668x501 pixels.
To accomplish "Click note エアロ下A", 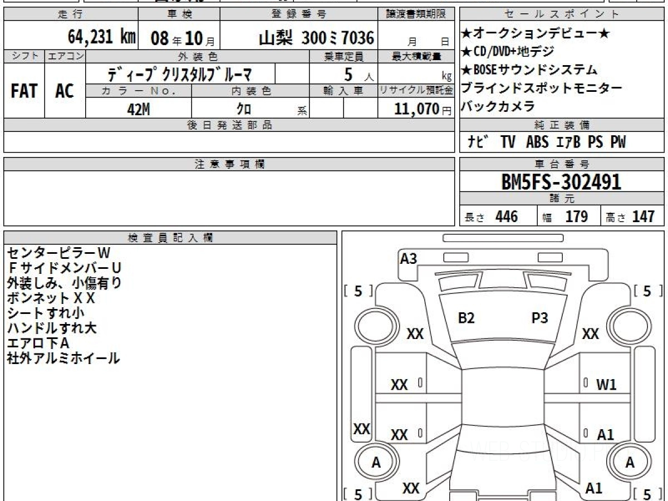I will pyautogui.click(x=38, y=343).
